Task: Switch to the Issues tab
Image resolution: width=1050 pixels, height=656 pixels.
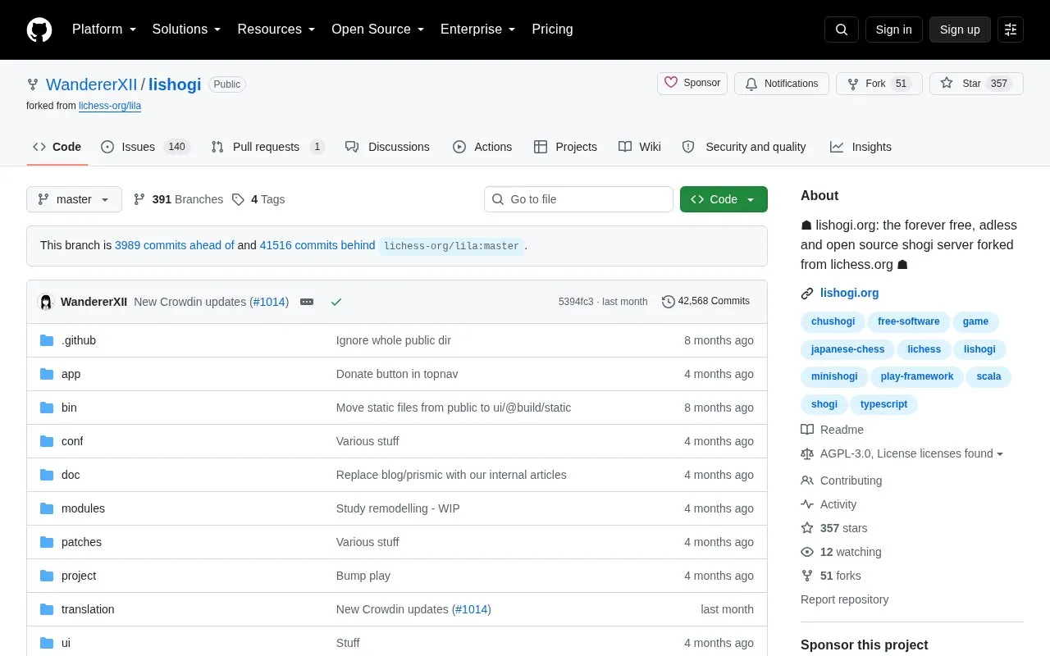Action: pyautogui.click(x=145, y=147)
